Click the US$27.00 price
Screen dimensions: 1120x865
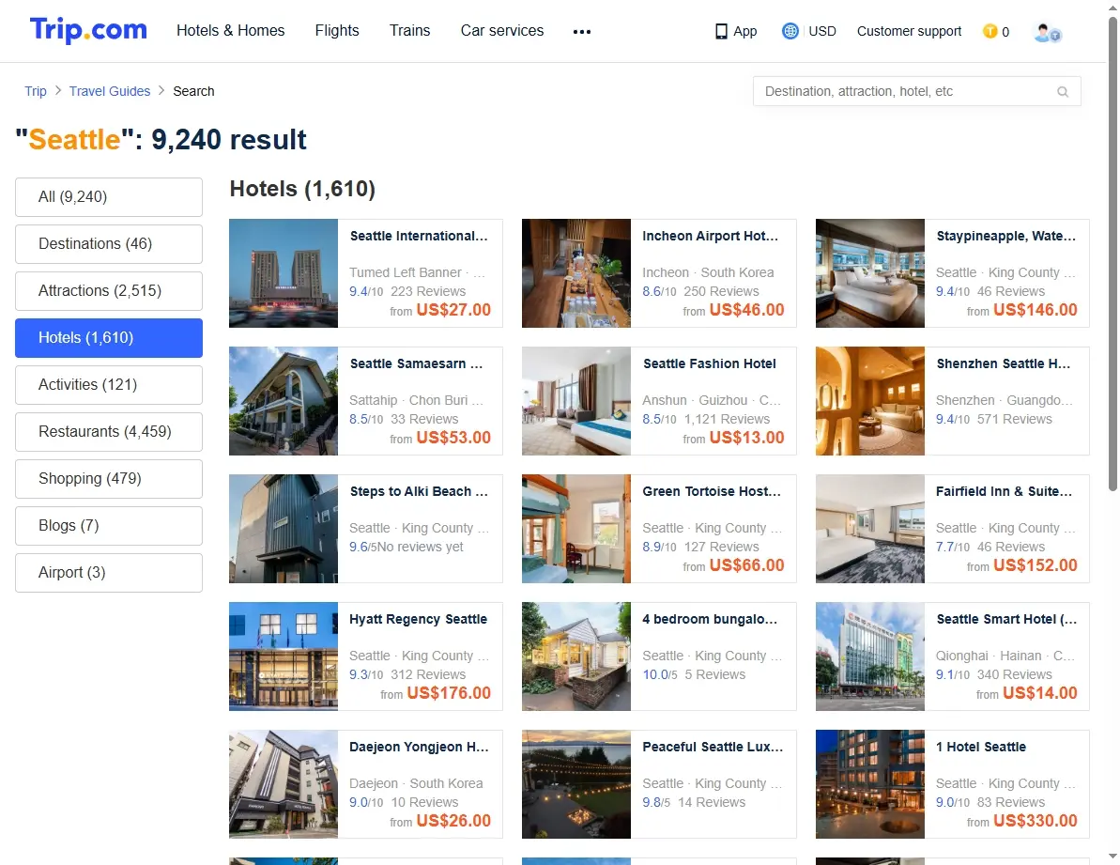[x=453, y=310]
